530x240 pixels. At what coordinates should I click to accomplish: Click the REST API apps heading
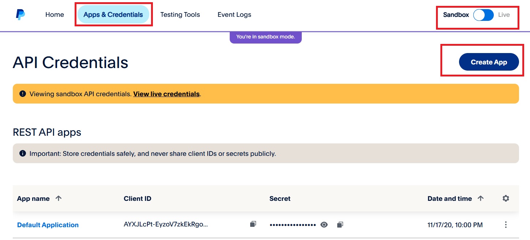[x=47, y=132]
